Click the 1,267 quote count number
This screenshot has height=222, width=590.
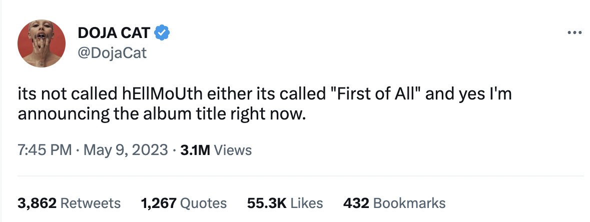tap(159, 203)
